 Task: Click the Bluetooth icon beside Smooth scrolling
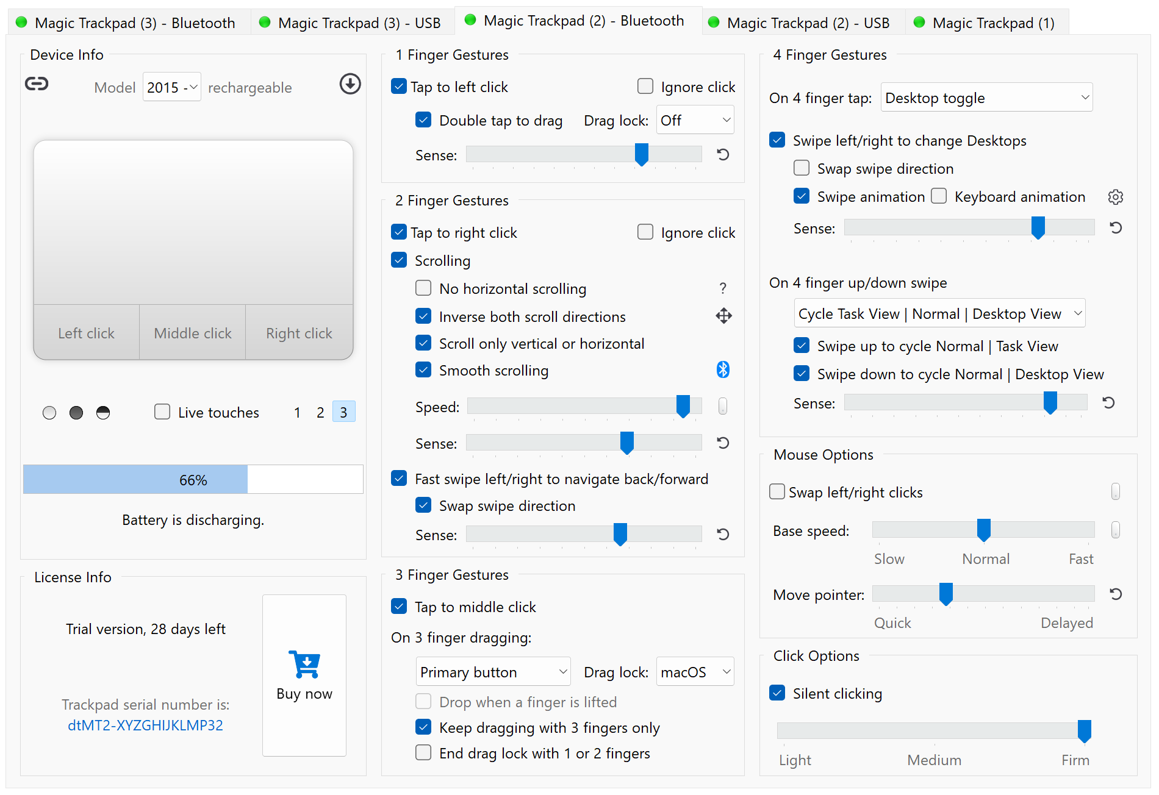click(x=723, y=369)
